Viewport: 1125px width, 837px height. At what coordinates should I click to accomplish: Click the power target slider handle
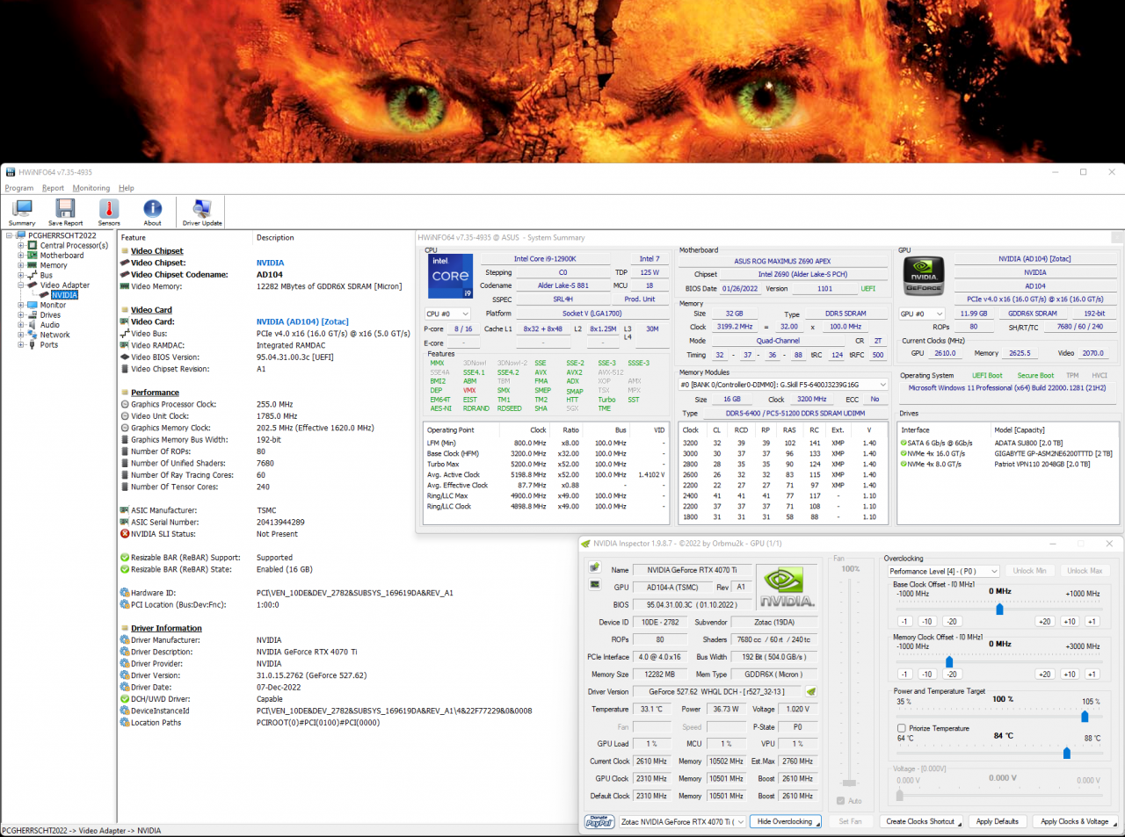click(x=1085, y=717)
